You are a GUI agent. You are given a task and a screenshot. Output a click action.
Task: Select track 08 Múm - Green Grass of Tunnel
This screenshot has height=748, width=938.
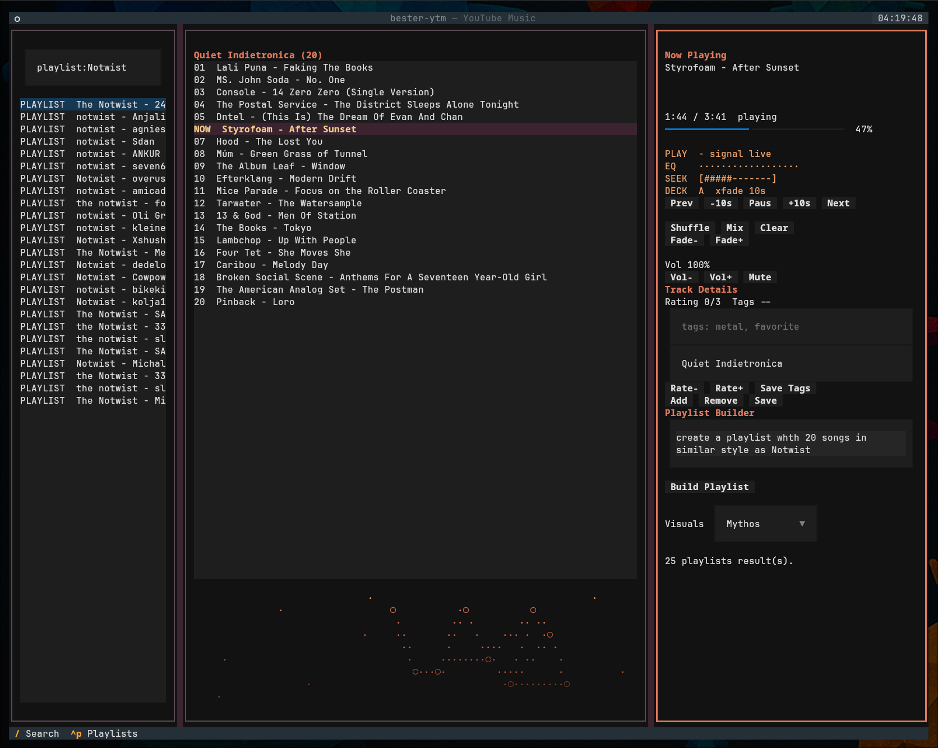[415, 154]
